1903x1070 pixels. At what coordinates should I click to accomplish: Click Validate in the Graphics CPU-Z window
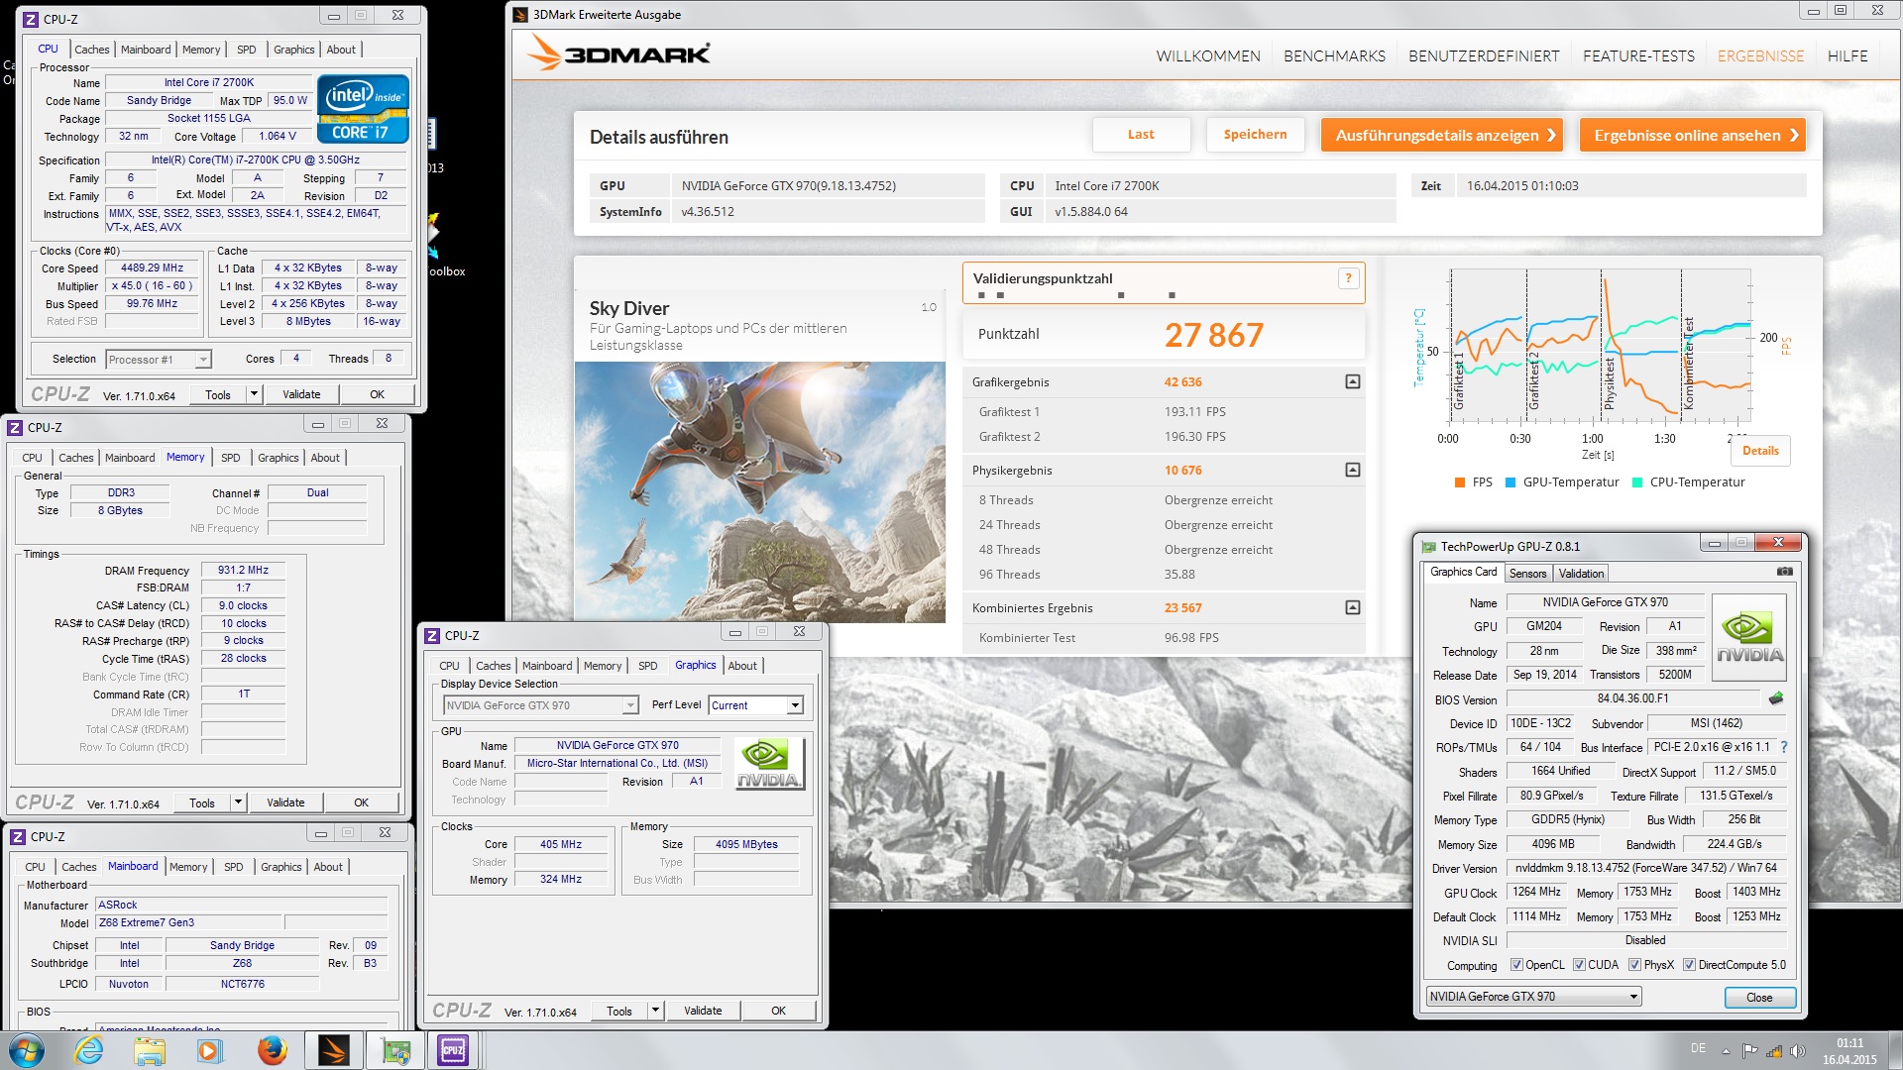[x=703, y=1011]
